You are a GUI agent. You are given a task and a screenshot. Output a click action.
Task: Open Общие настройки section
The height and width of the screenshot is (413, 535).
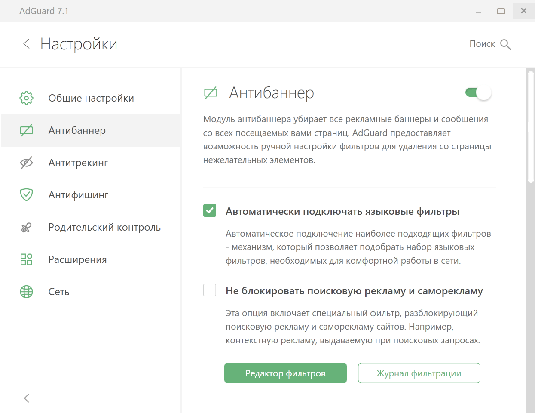[90, 98]
